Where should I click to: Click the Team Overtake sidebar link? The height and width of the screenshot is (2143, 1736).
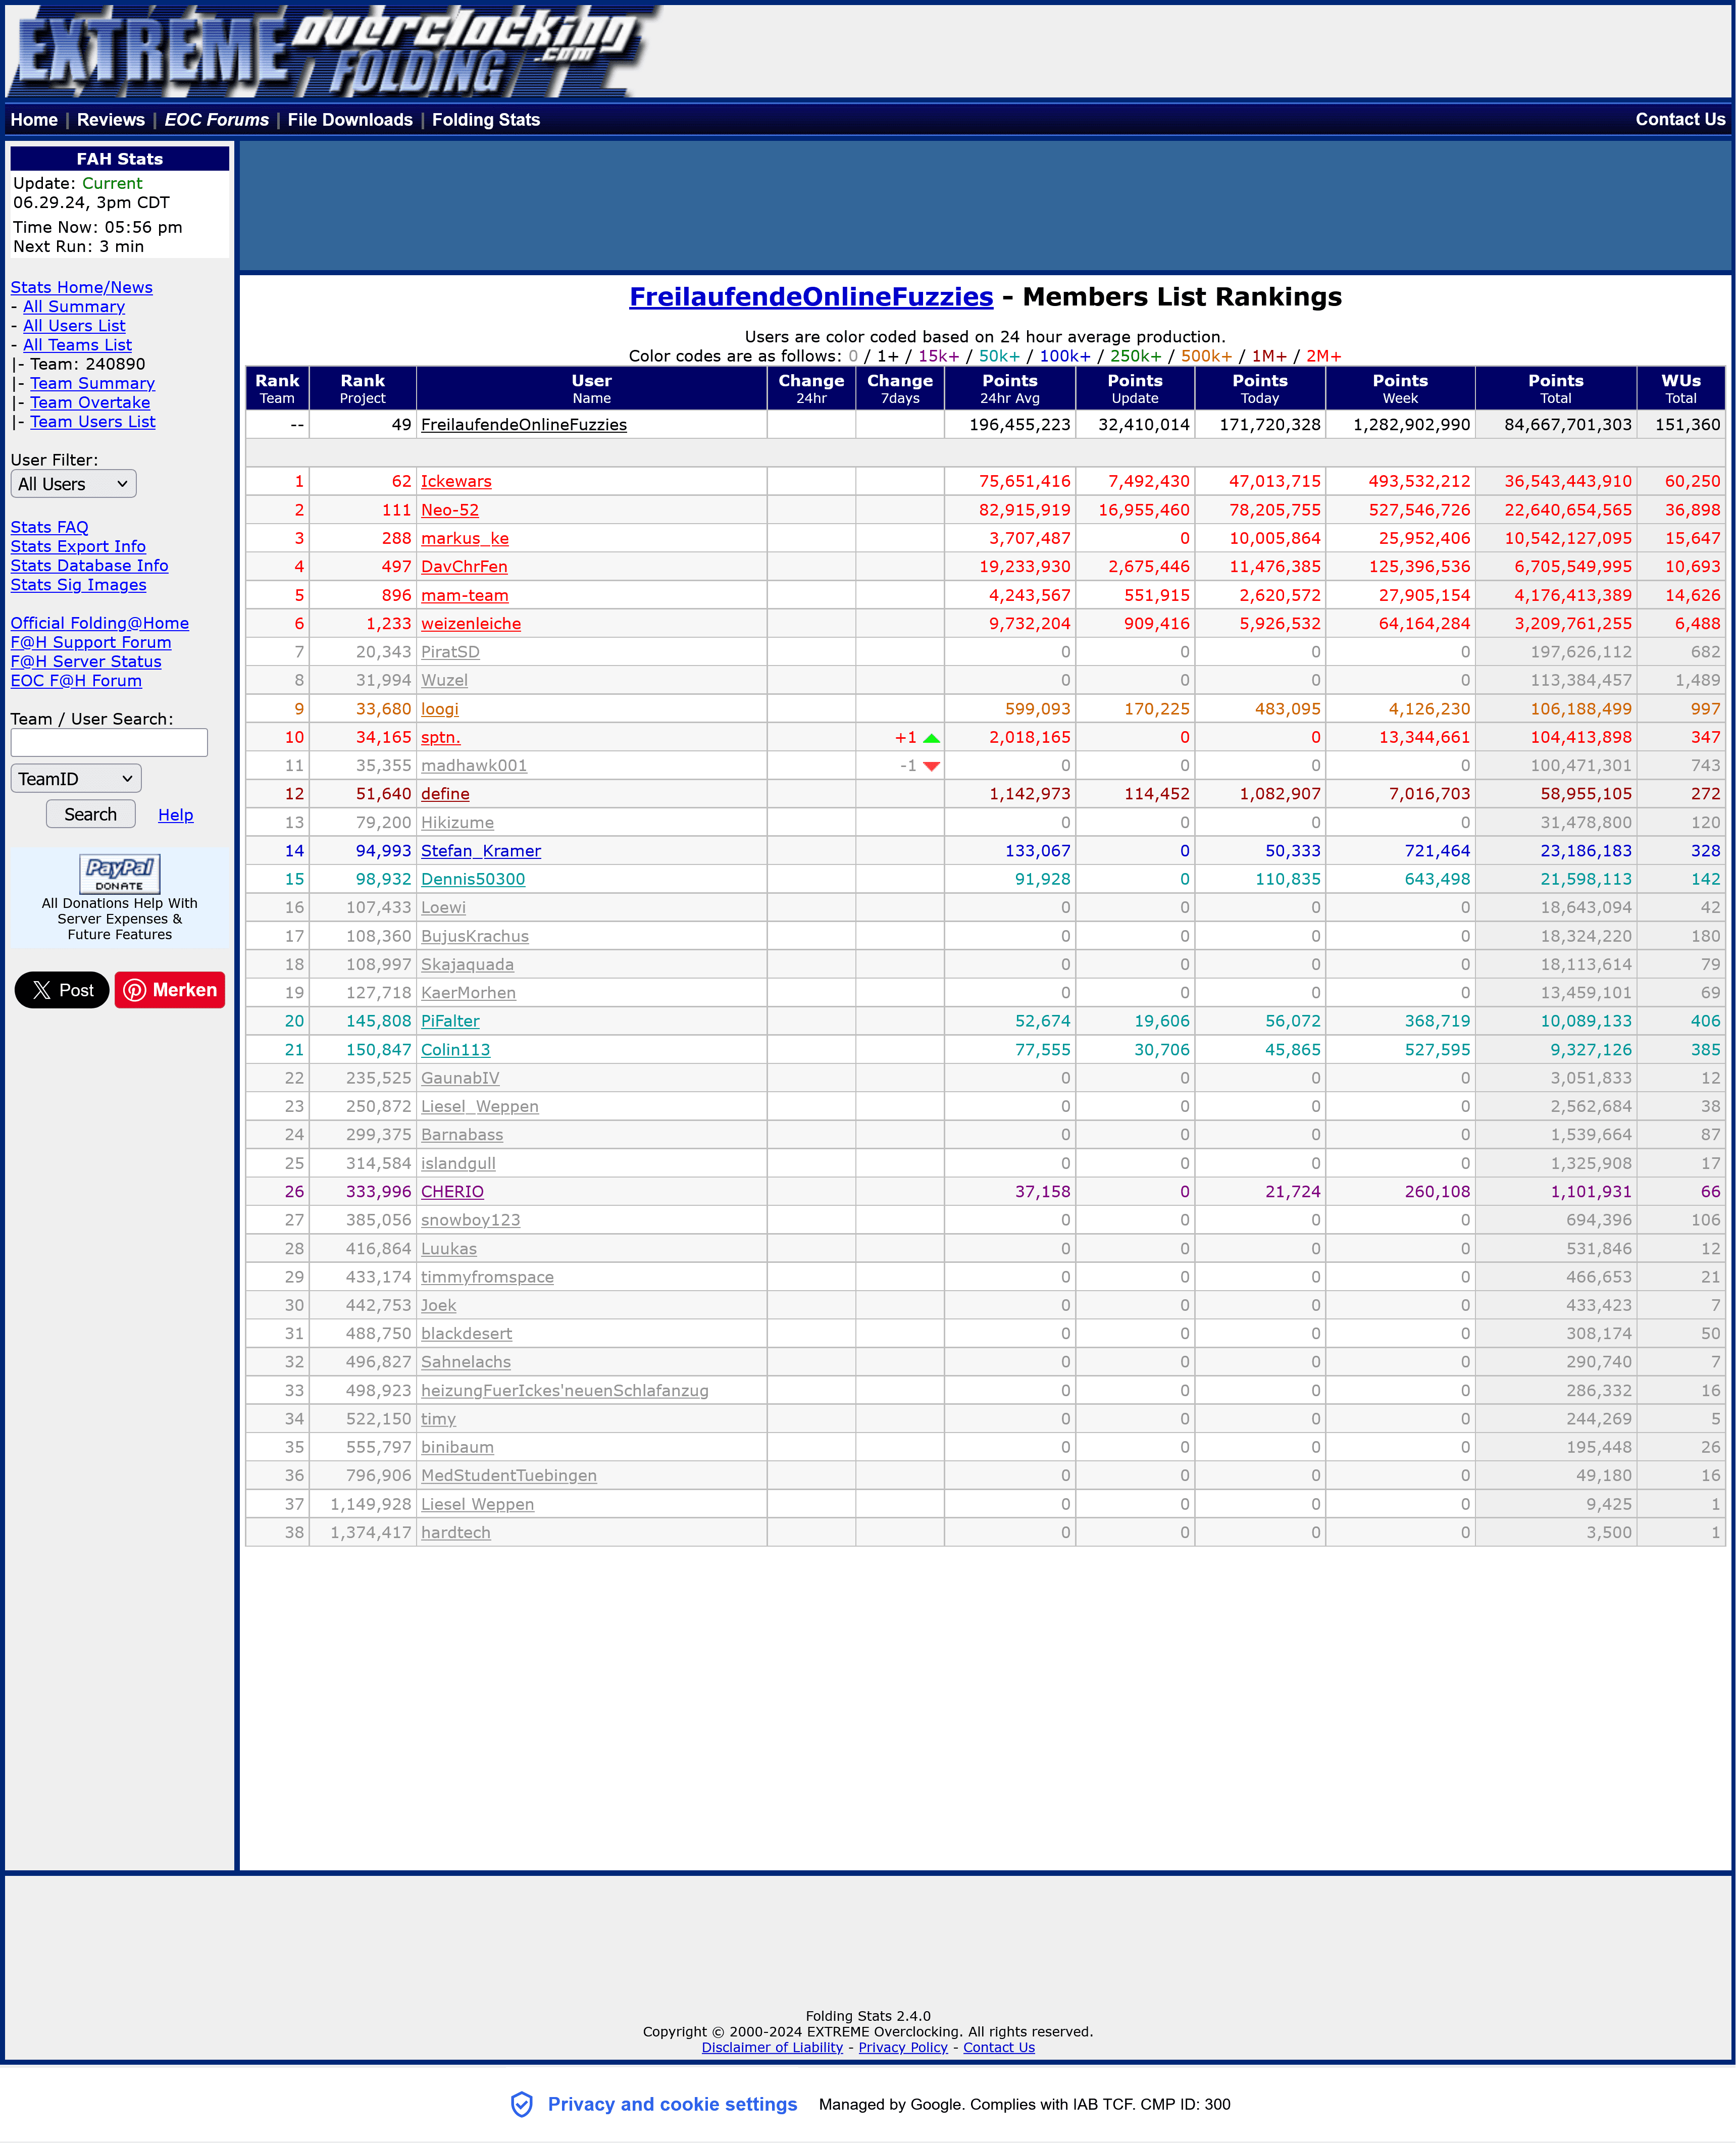[x=90, y=402]
